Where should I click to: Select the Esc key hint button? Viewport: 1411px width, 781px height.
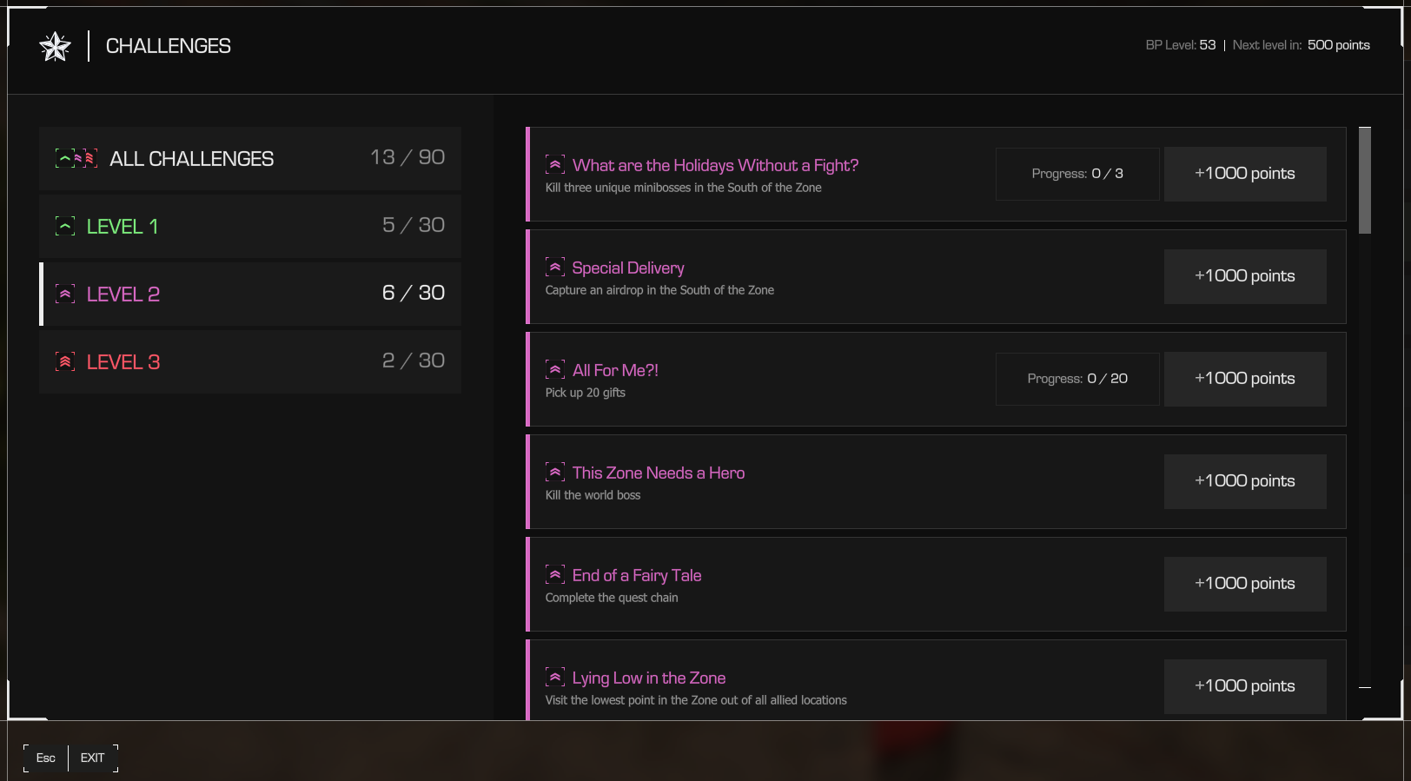pos(46,758)
